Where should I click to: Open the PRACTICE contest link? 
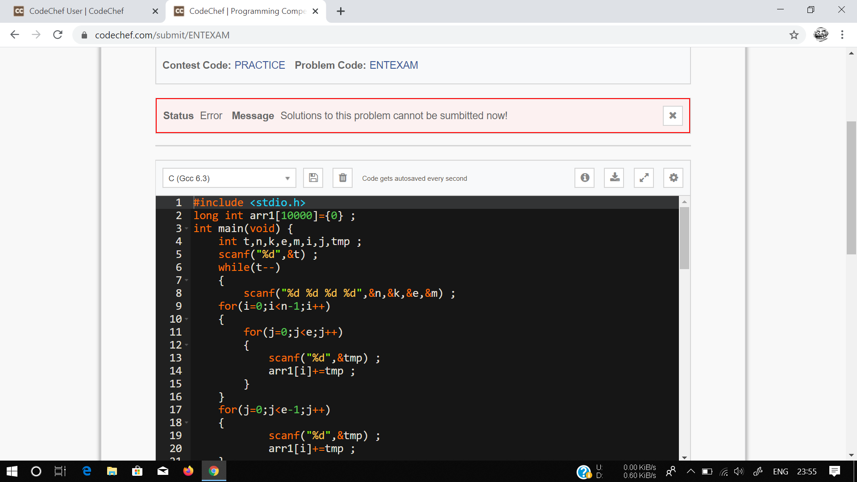click(x=259, y=65)
